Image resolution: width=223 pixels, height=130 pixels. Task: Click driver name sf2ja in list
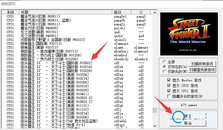point(119,113)
